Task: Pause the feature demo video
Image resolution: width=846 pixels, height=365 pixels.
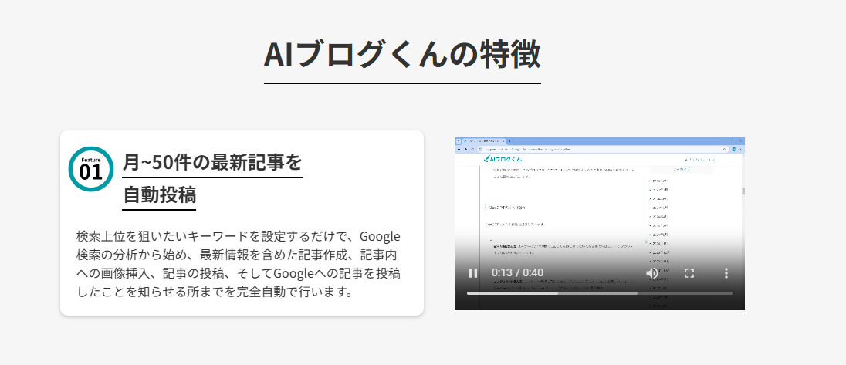Action: [x=473, y=273]
